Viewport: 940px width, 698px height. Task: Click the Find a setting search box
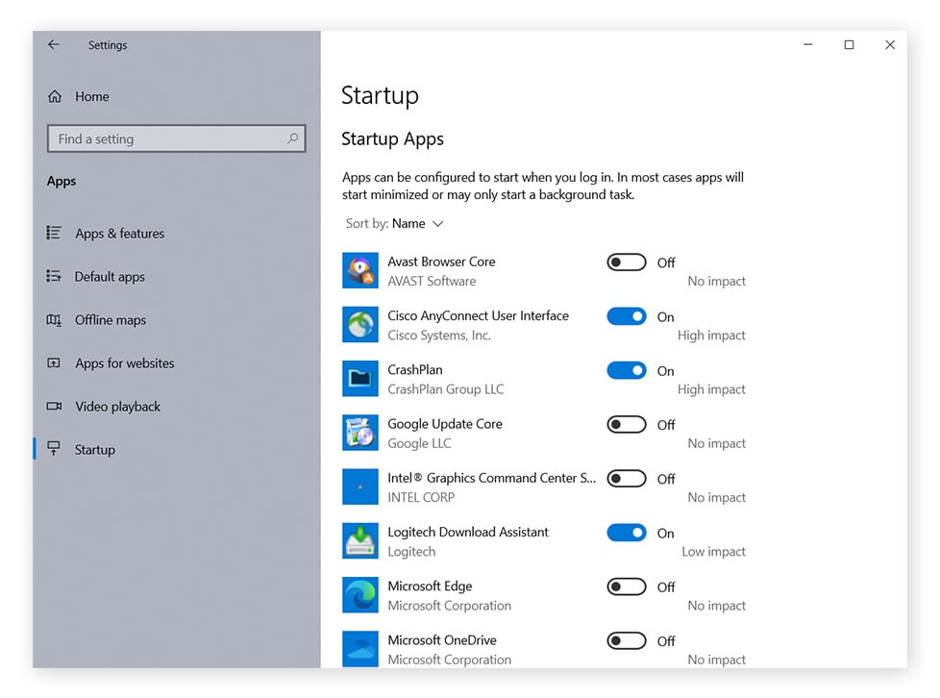[x=176, y=138]
